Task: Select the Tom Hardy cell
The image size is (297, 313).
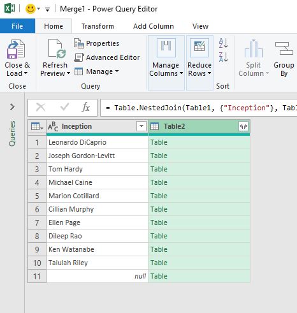Action: coord(97,169)
